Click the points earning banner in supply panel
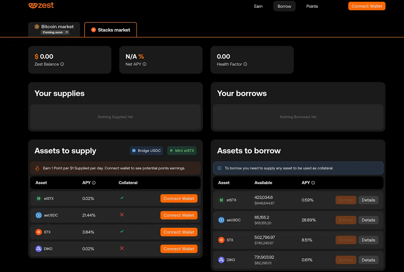 115,168
